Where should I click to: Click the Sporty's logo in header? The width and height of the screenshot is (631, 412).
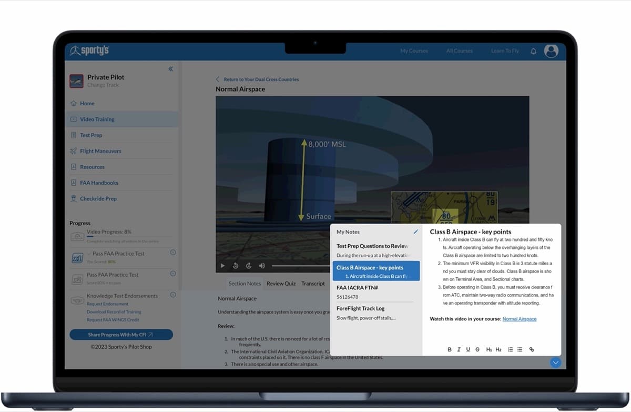pos(89,51)
